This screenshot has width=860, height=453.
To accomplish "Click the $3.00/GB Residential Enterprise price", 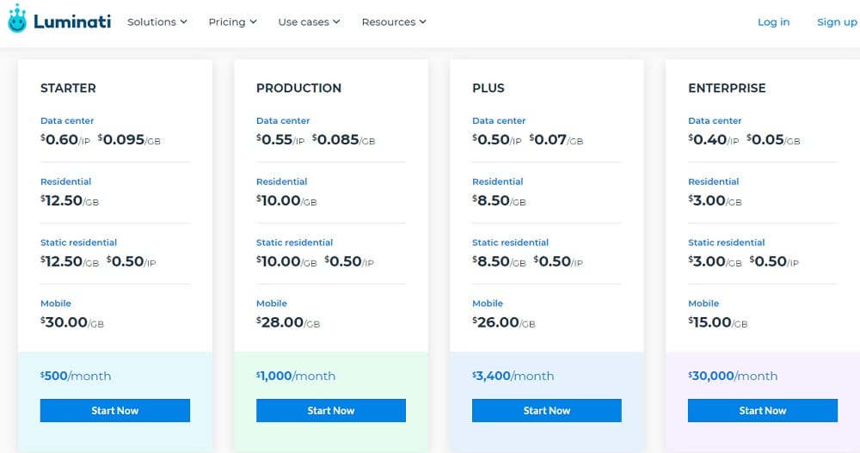I will point(716,201).
